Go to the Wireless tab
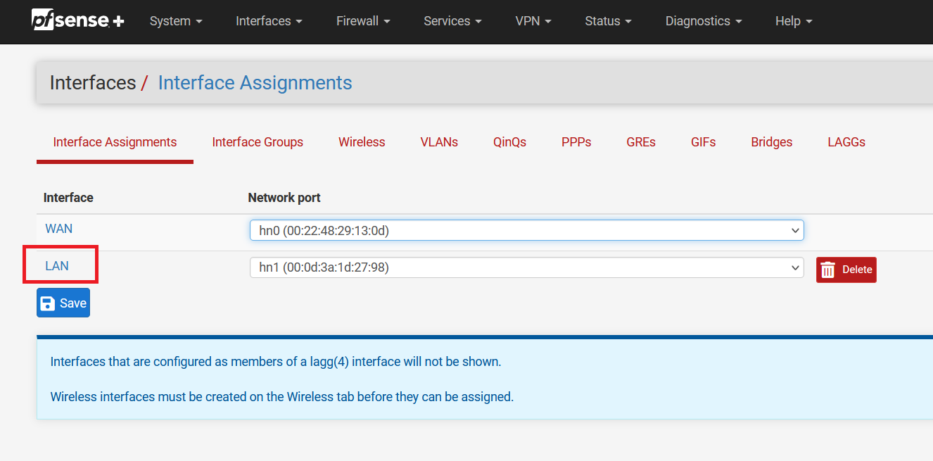Screen dimensions: 933x461 pyautogui.click(x=362, y=142)
